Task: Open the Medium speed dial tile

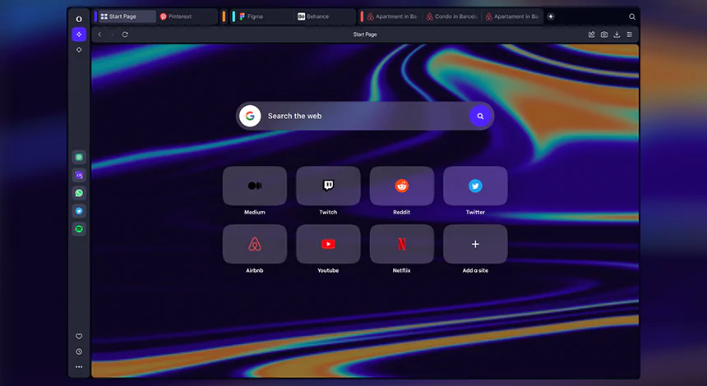Action: (255, 186)
